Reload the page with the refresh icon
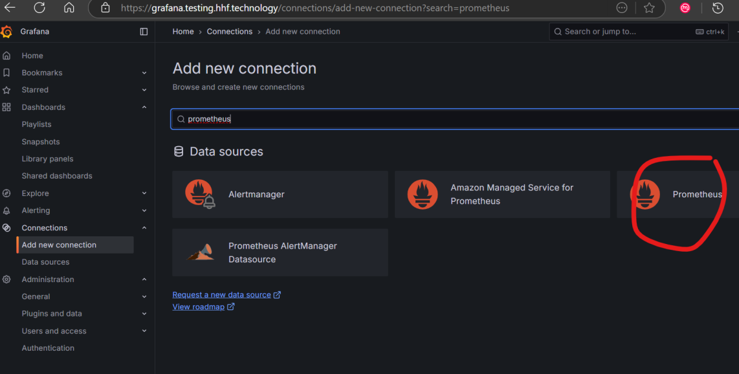Screen dimensions: 739x374 click(x=39, y=8)
